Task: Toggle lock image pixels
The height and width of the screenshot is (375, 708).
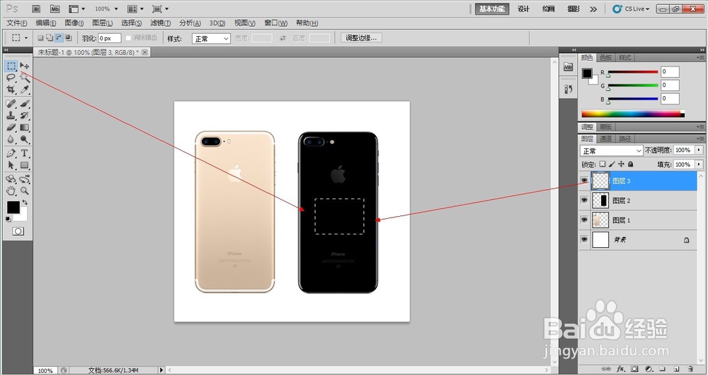Action: [612, 165]
